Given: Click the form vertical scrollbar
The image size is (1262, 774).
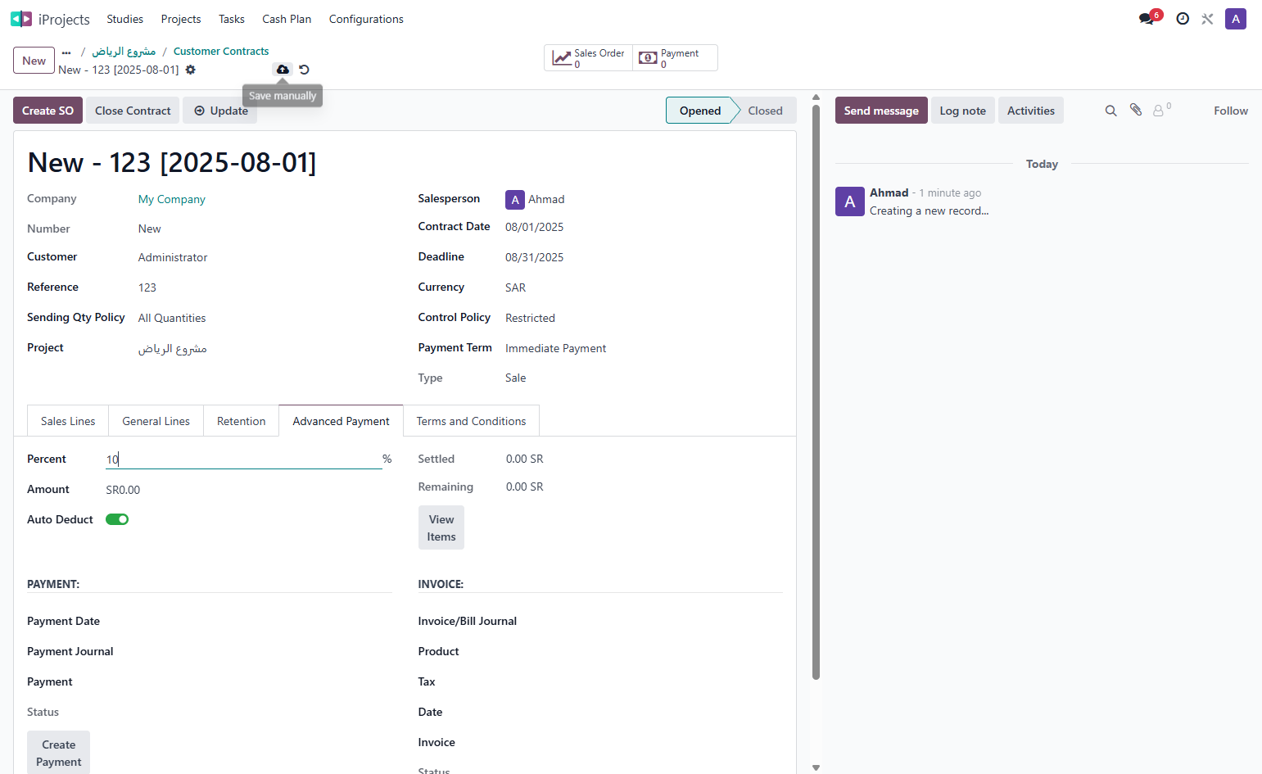Looking at the screenshot, I should pos(816,393).
